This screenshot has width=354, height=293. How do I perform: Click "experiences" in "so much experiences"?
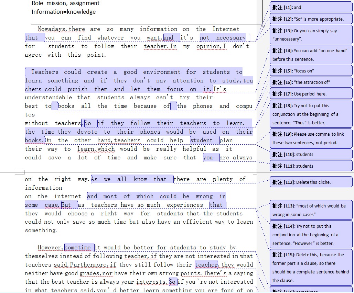click(x=185, y=205)
